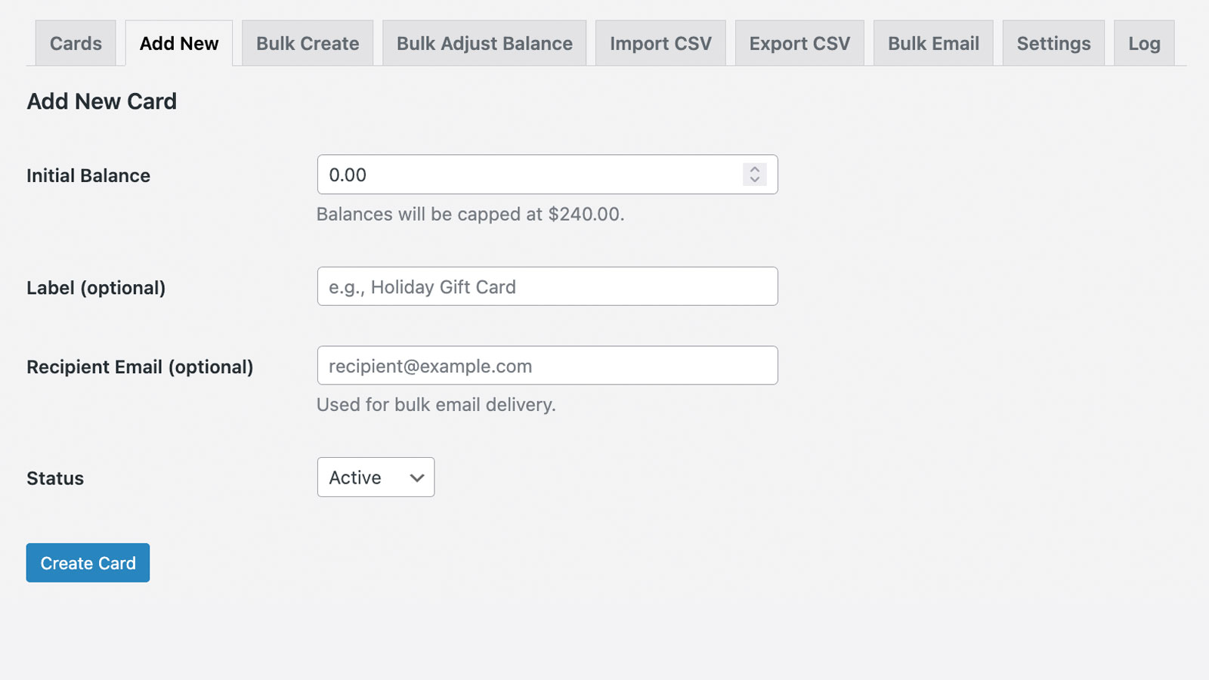1209x680 pixels.
Task: Open the Import CSV tab
Action: pyautogui.click(x=660, y=43)
